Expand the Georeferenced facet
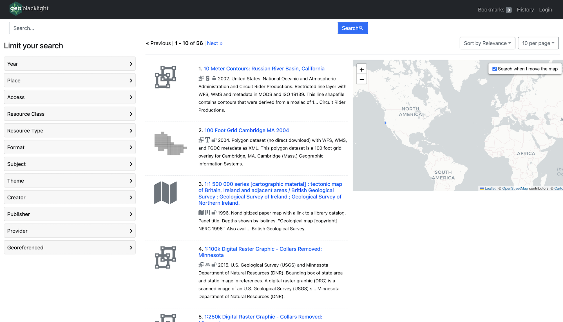The height and width of the screenshot is (322, 563). pyautogui.click(x=70, y=247)
